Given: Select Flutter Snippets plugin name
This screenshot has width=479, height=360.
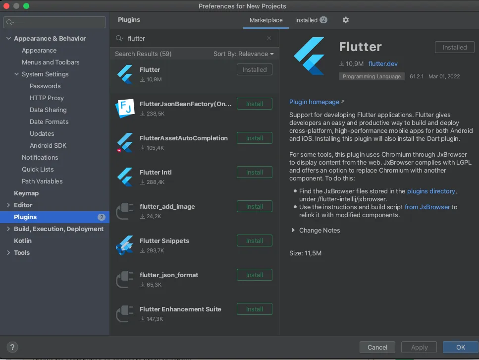Looking at the screenshot, I should [164, 240].
